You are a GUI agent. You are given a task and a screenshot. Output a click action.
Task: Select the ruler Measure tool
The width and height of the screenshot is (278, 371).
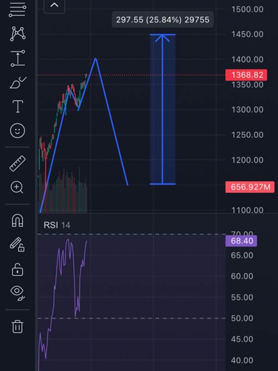(18, 164)
